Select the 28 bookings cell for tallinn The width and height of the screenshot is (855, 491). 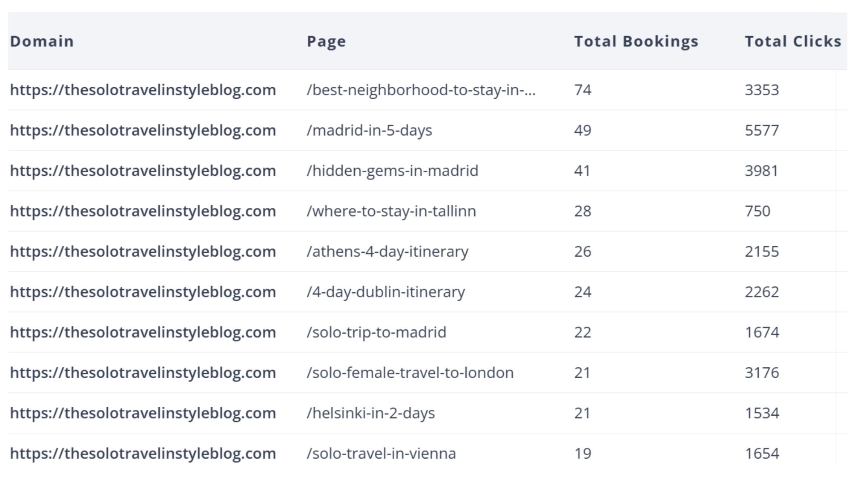582,211
